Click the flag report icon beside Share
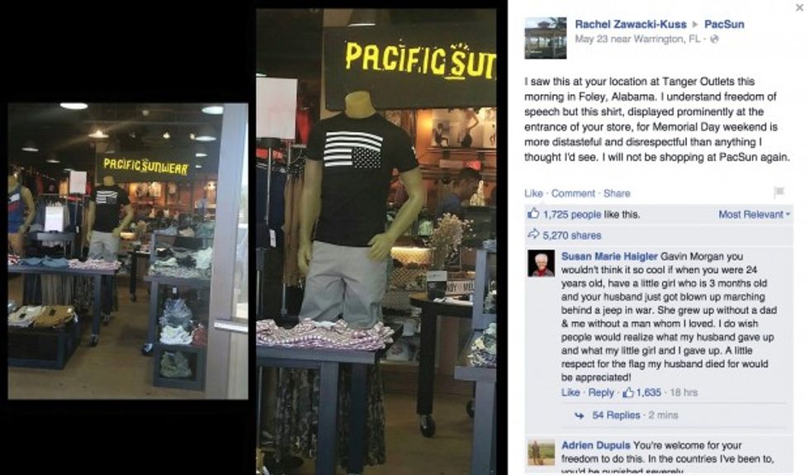Viewport: 809px width, 475px height. click(x=779, y=192)
